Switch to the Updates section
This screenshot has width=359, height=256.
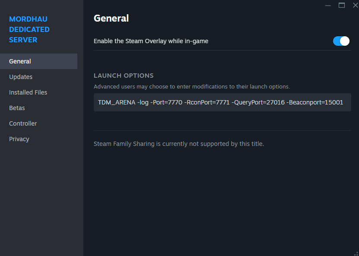[x=38, y=77]
